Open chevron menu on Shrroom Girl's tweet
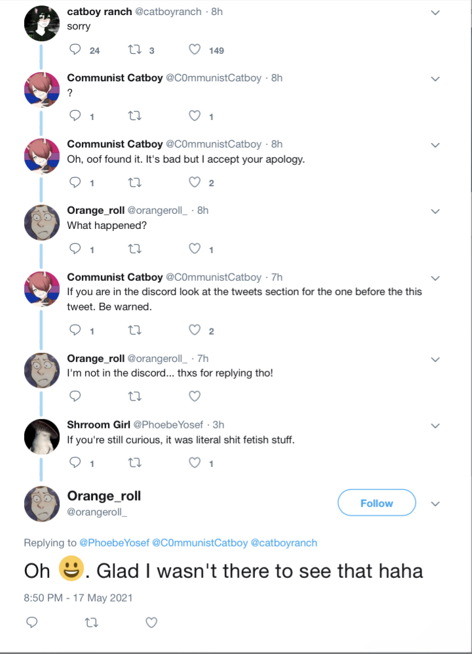Image resolution: width=472 pixels, height=654 pixels. [434, 425]
